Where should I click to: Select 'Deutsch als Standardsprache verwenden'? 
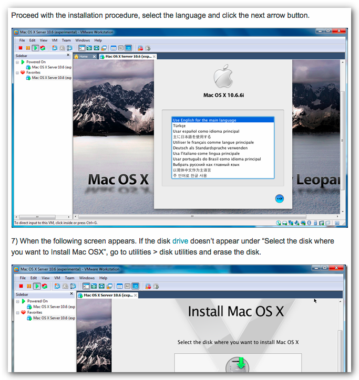pyautogui.click(x=223, y=148)
